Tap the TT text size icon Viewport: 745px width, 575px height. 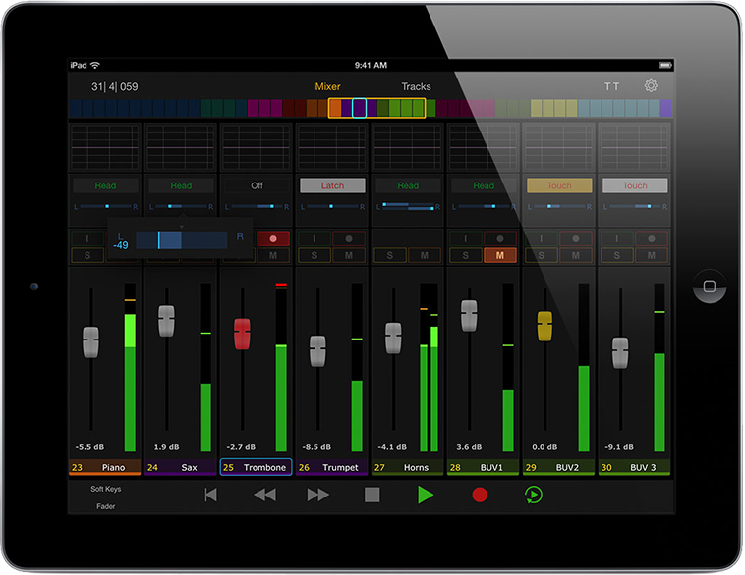612,86
